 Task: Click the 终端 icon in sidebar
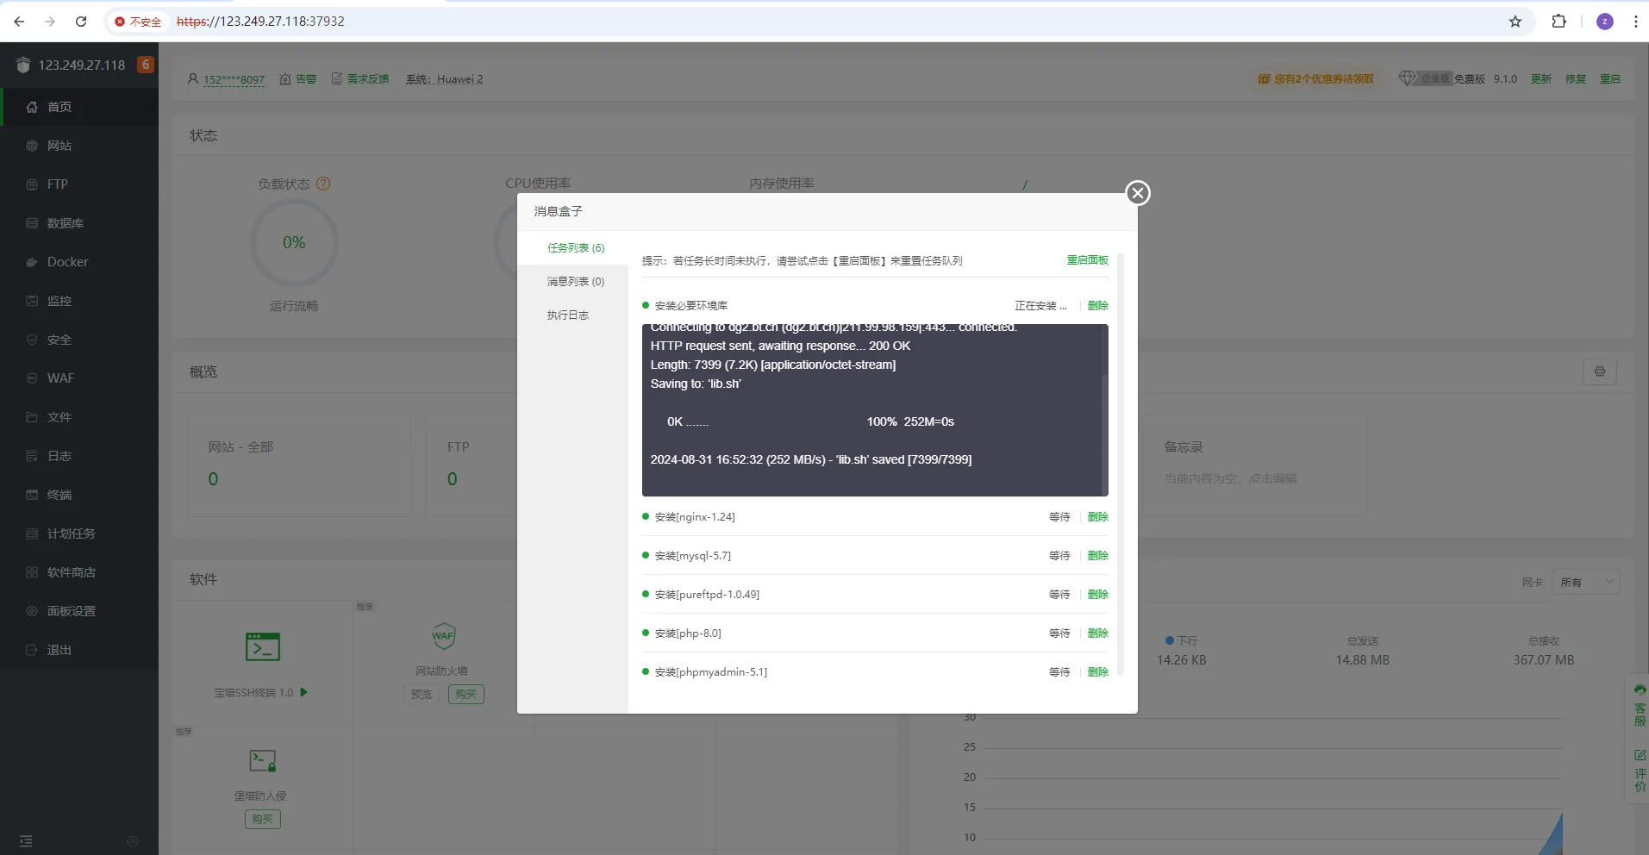click(x=32, y=495)
